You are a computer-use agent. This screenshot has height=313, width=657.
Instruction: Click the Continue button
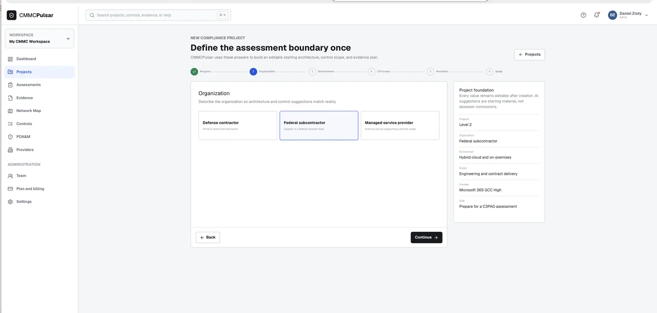[427, 238]
